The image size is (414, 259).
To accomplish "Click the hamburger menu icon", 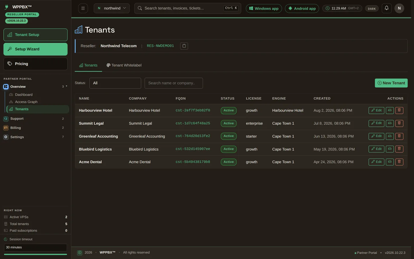I will click(x=83, y=8).
